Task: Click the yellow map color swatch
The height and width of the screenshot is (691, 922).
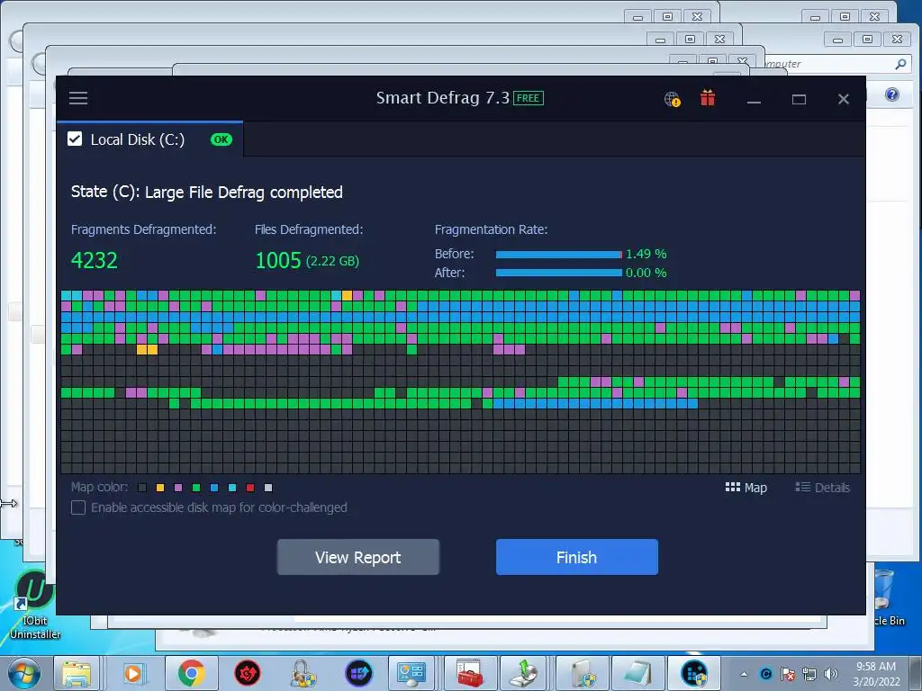Action: click(160, 488)
